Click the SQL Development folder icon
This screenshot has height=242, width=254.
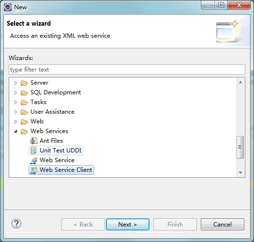pos(24,92)
